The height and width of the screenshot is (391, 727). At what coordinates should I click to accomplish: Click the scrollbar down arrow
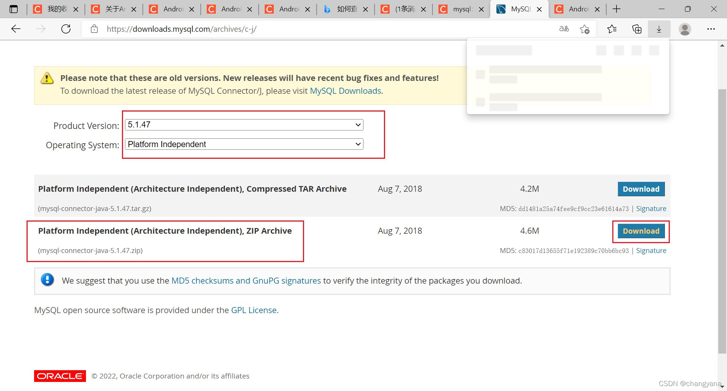(722, 386)
